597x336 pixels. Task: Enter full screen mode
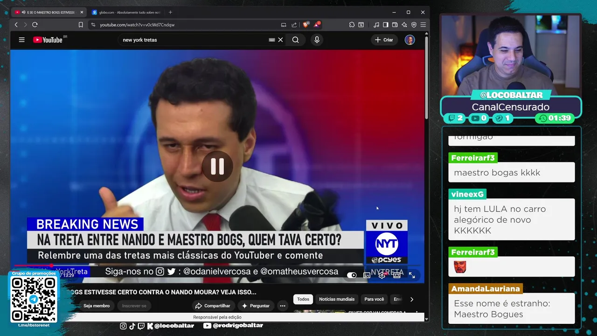coord(412,275)
